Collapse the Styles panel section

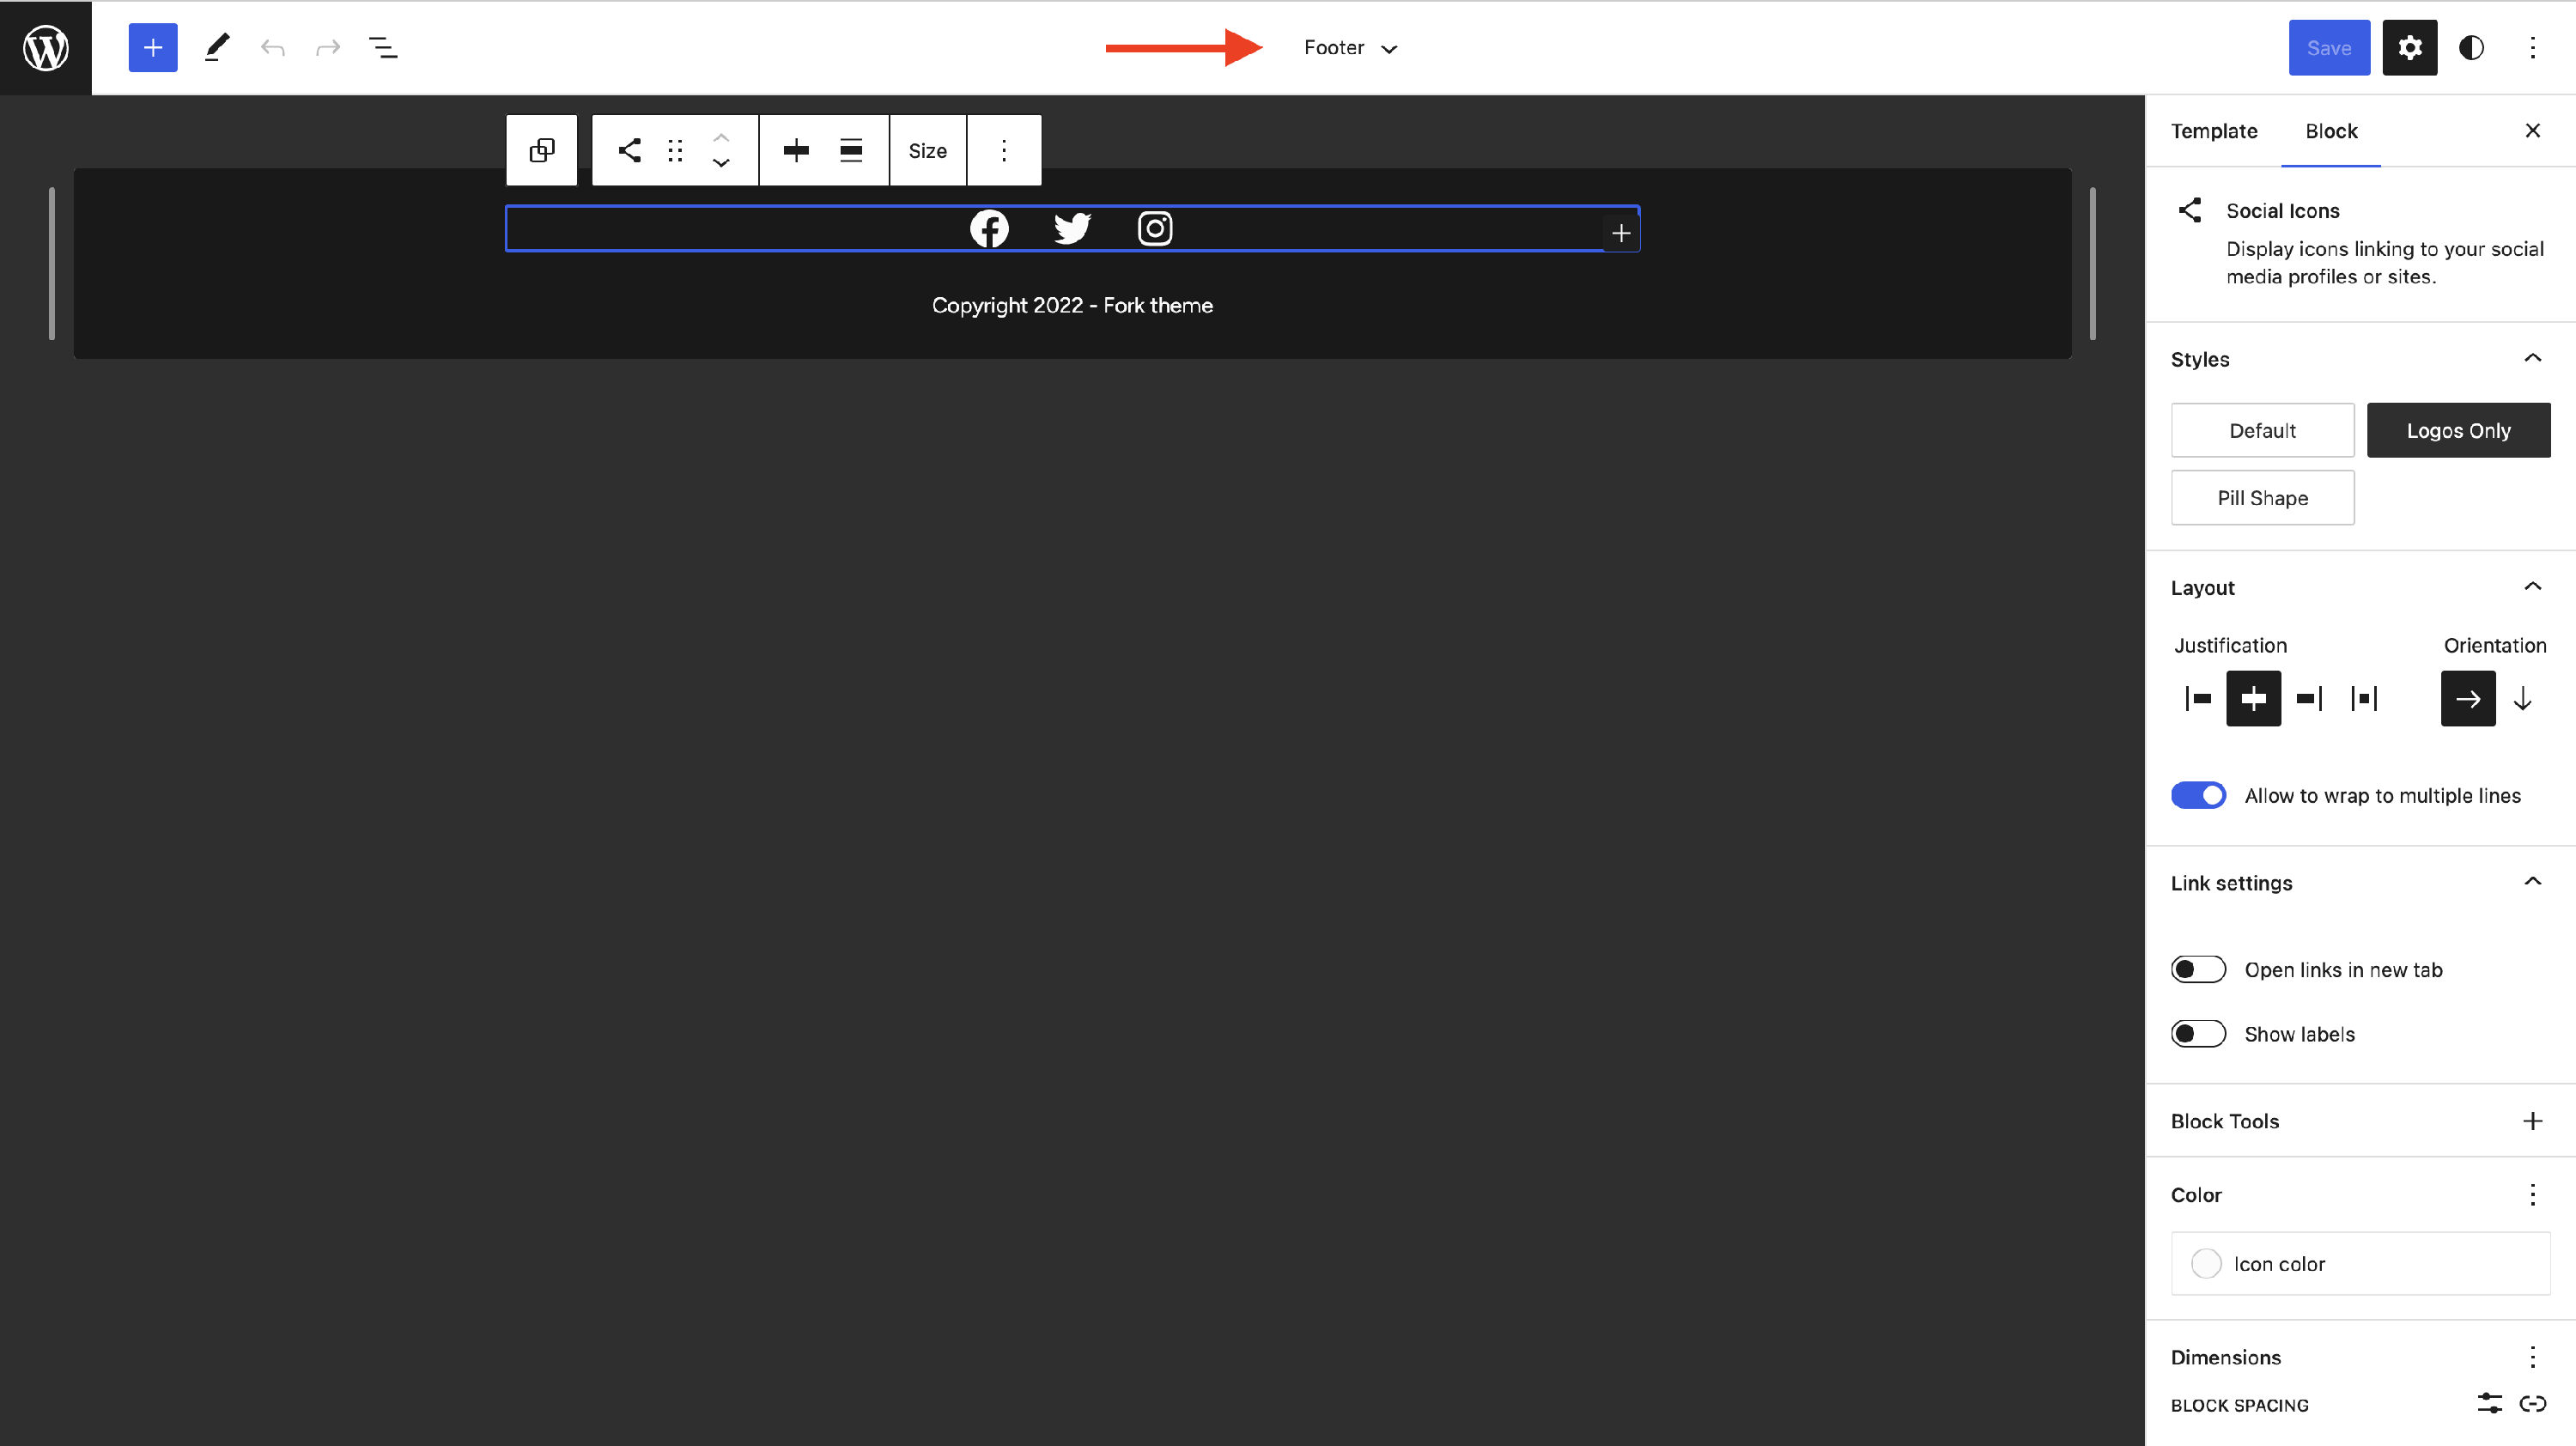click(2532, 358)
